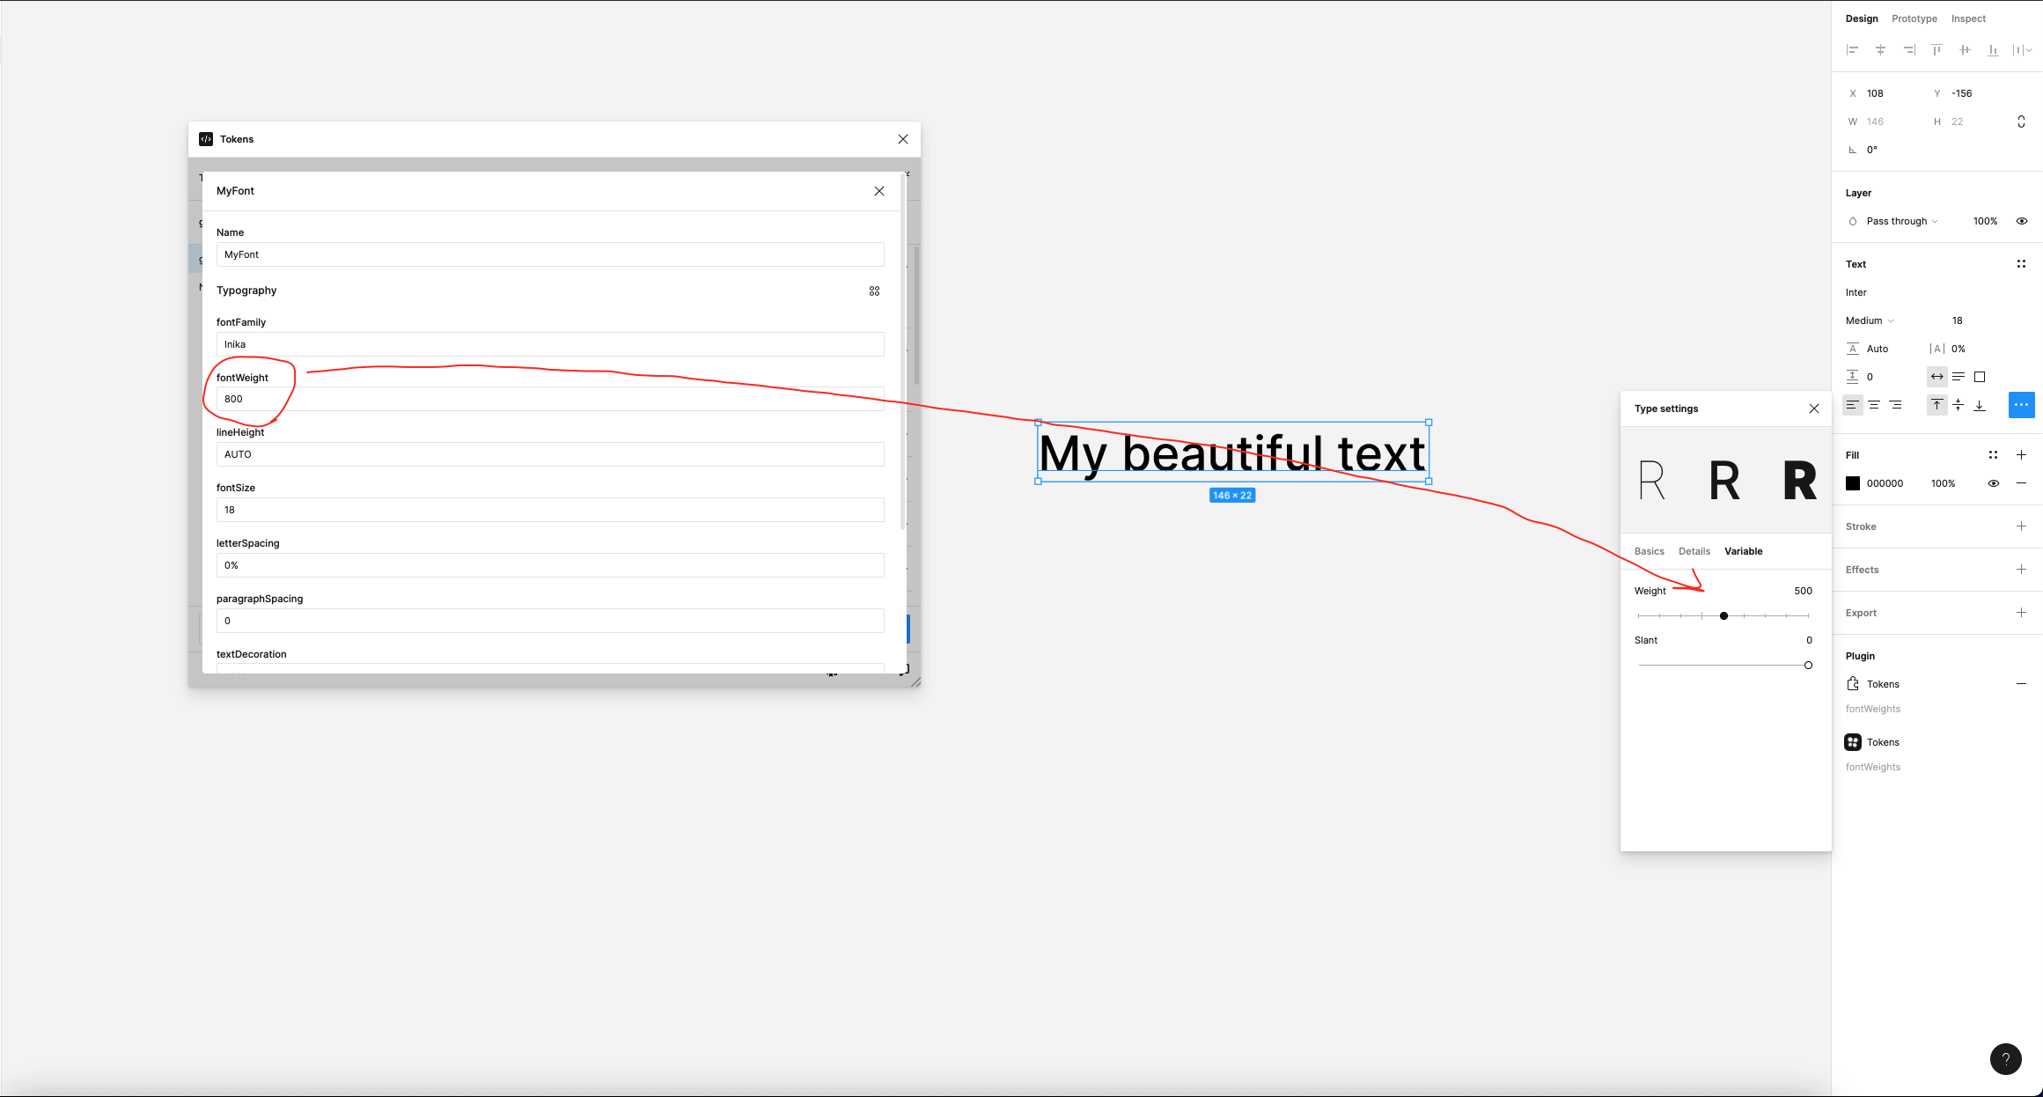This screenshot has height=1097, width=2043.
Task: Open the Text style options with four-dot icon
Action: tap(2021, 263)
